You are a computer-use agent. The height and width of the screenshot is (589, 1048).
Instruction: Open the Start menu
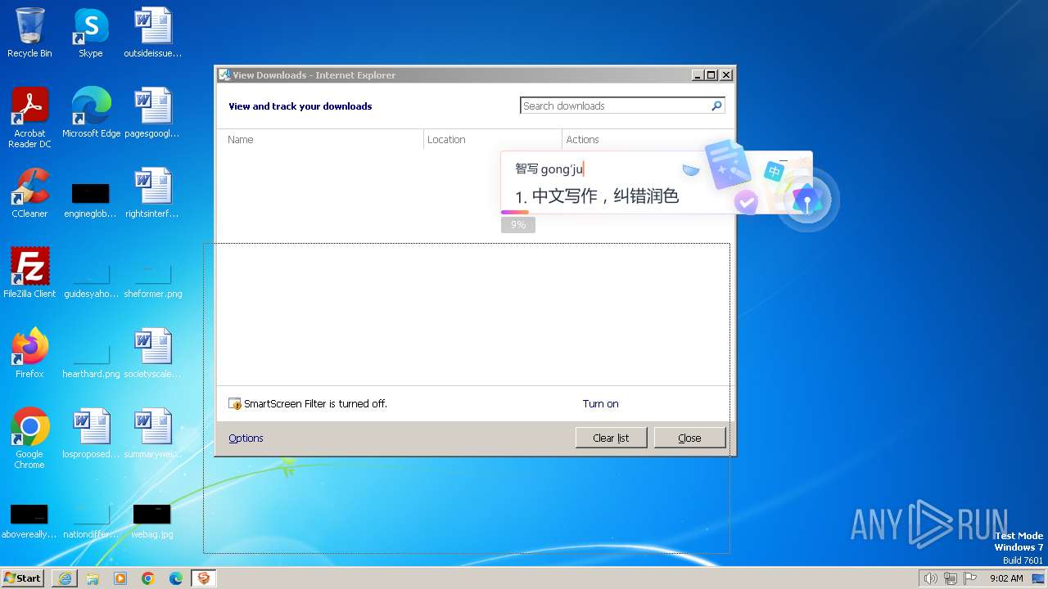click(x=23, y=578)
